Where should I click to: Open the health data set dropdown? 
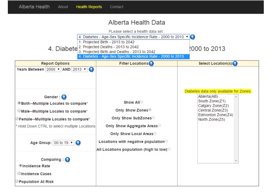[x=133, y=37]
